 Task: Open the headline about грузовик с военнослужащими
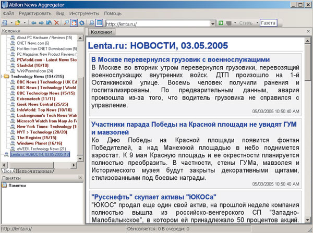pos(180,59)
